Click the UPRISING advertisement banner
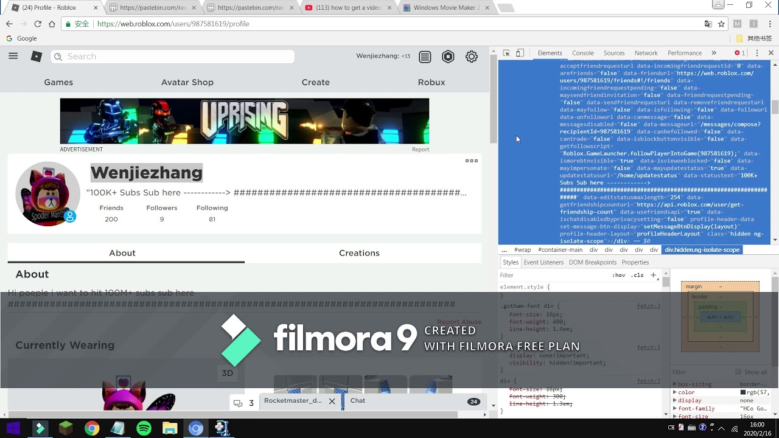779x438 pixels. point(245,121)
